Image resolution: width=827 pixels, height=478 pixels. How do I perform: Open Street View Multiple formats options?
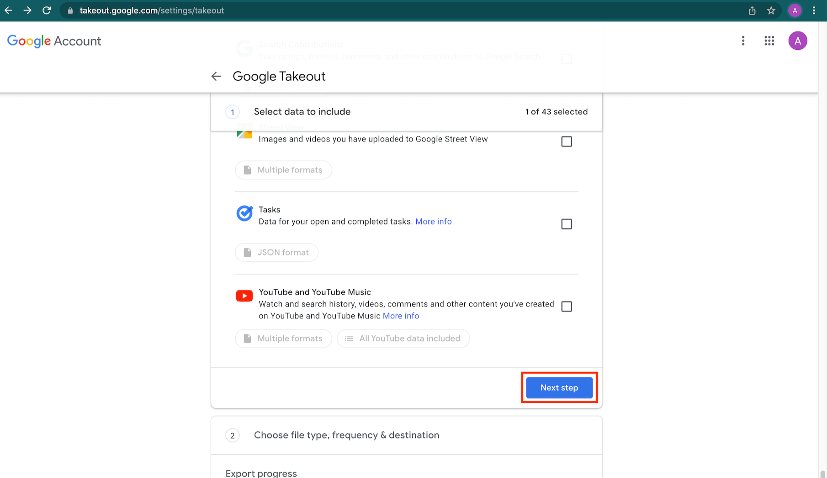pos(283,170)
